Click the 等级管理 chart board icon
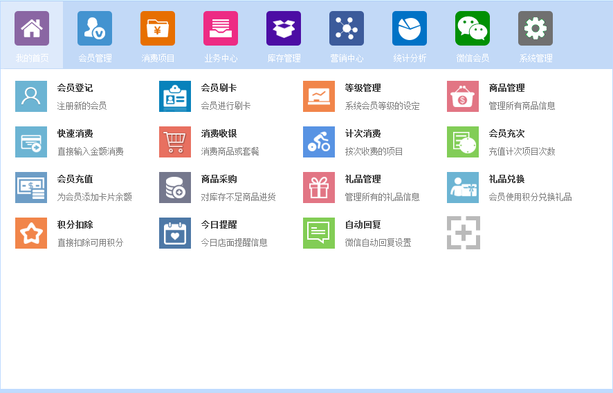Viewport: 613px width, 393px height. (319, 97)
